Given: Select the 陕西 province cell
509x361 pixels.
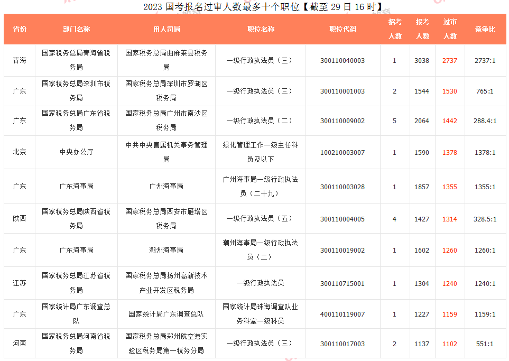Looking at the screenshot, I should tap(20, 218).
